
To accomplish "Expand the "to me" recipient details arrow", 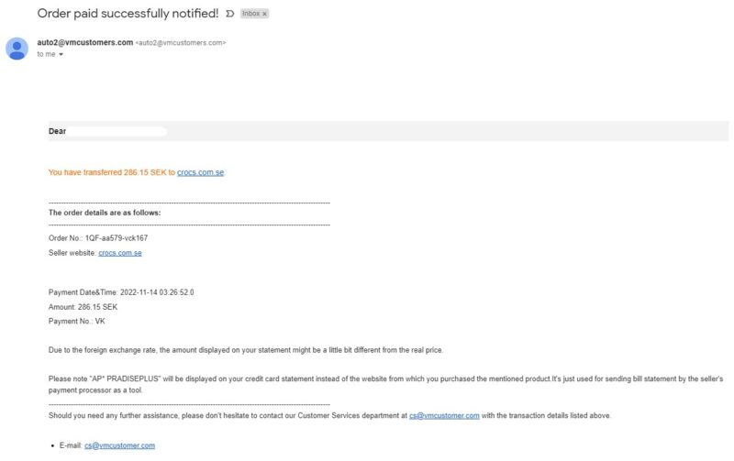I will point(61,55).
